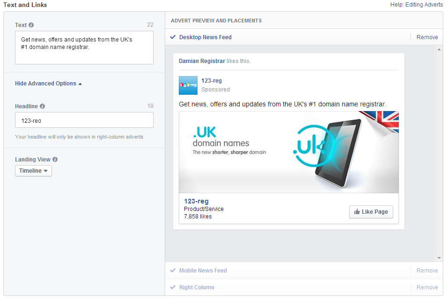
Task: Click the preview scrollbar up arrow
Action: click(x=439, y=49)
